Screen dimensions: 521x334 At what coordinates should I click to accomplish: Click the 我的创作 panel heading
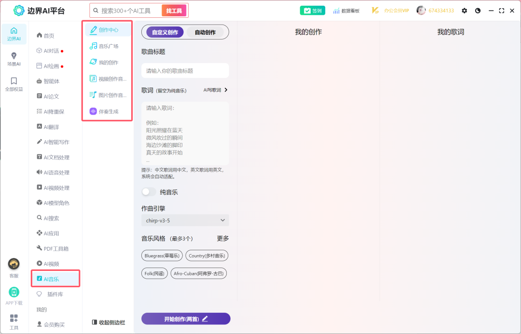[308, 32]
